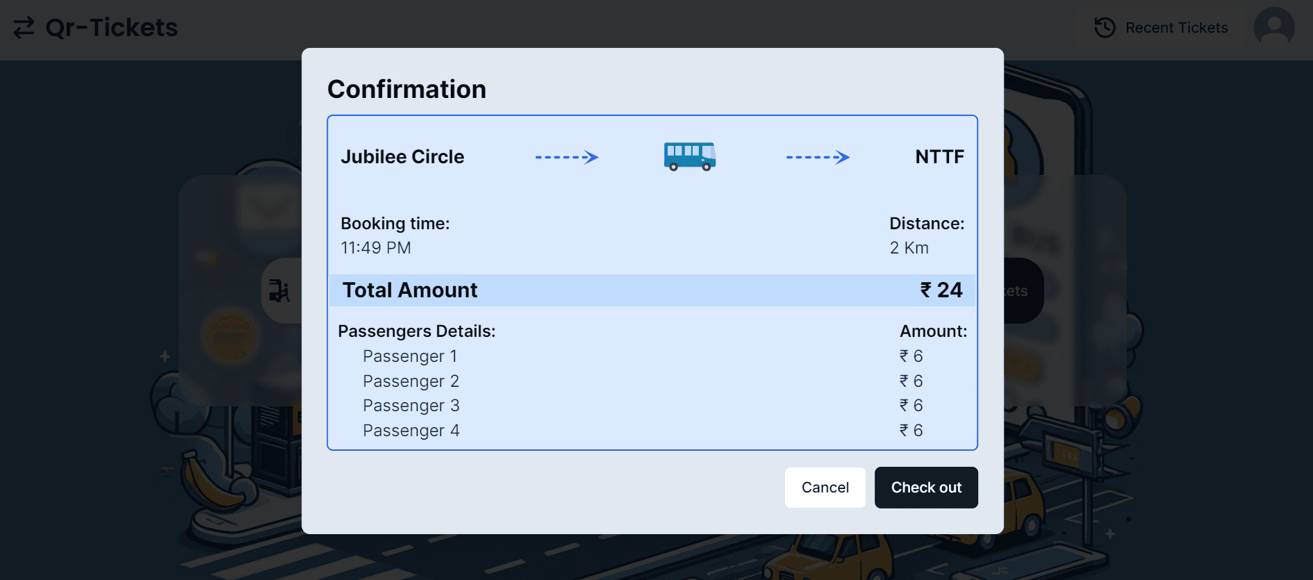This screenshot has width=1313, height=580.
Task: Open the user profile avatar
Action: (x=1274, y=28)
